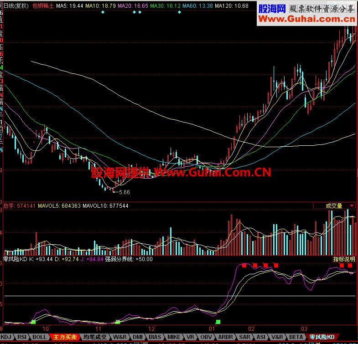This screenshot has width=358, height=344.
Task: Click the last red sell signal square under 指标说明
Action: 350,265
